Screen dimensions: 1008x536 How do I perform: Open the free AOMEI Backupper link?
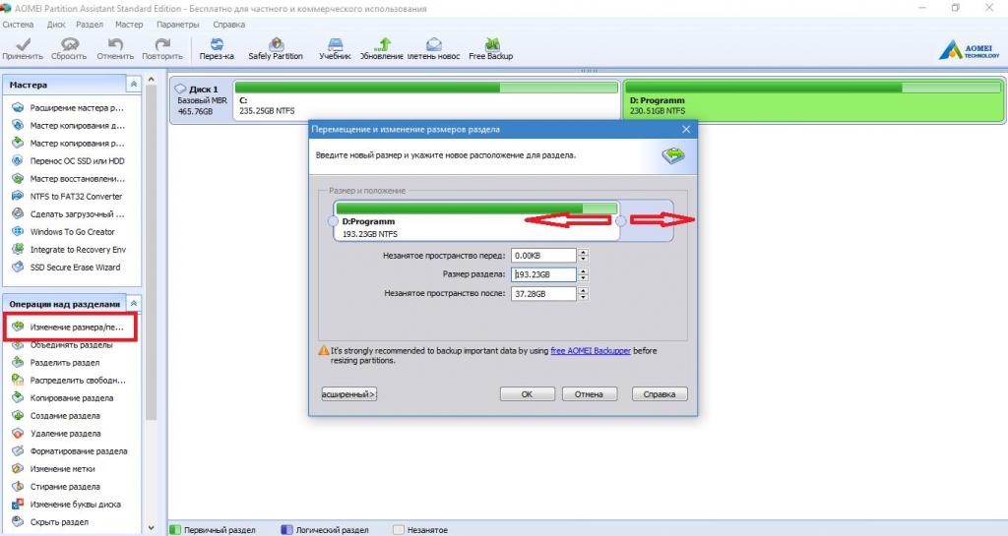591,351
